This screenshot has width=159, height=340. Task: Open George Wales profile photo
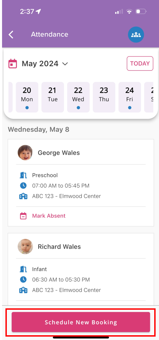[25, 153]
